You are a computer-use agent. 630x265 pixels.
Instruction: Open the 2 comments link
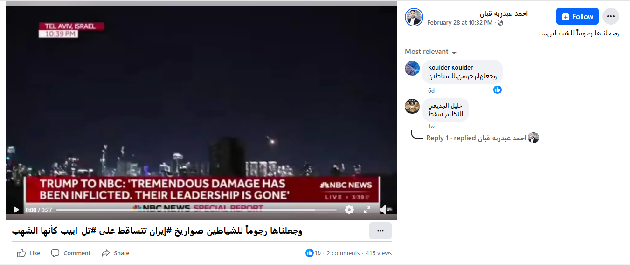[x=343, y=253]
